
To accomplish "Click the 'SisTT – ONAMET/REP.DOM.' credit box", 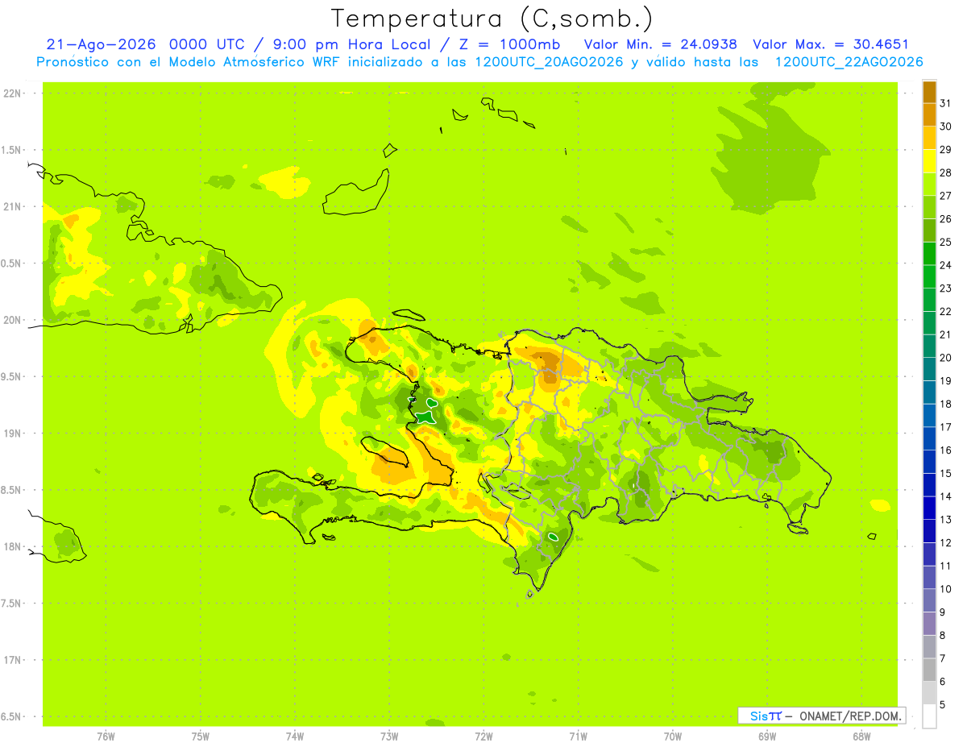I will click(x=821, y=716).
